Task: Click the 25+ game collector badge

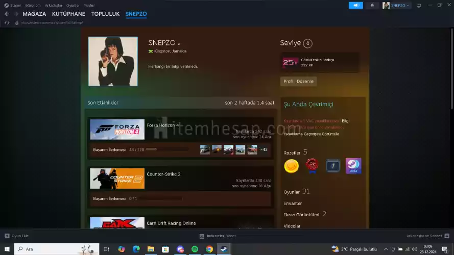Action: (x=290, y=62)
